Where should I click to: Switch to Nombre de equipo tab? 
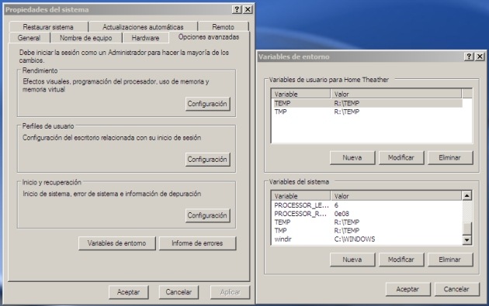click(x=86, y=38)
